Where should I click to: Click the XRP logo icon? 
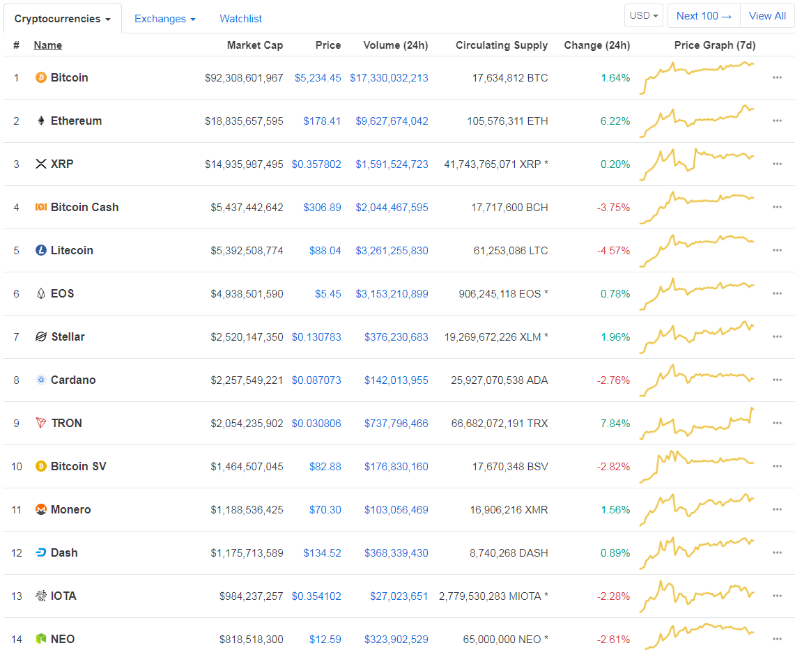click(x=41, y=164)
